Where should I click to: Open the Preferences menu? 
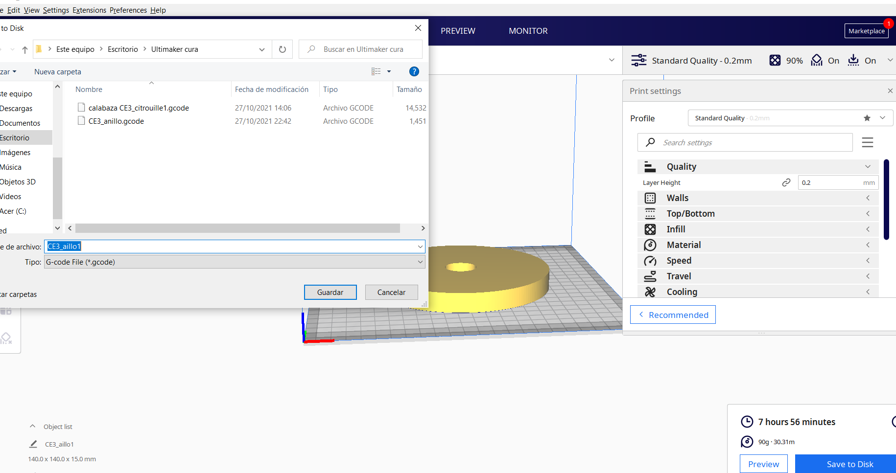pyautogui.click(x=128, y=10)
